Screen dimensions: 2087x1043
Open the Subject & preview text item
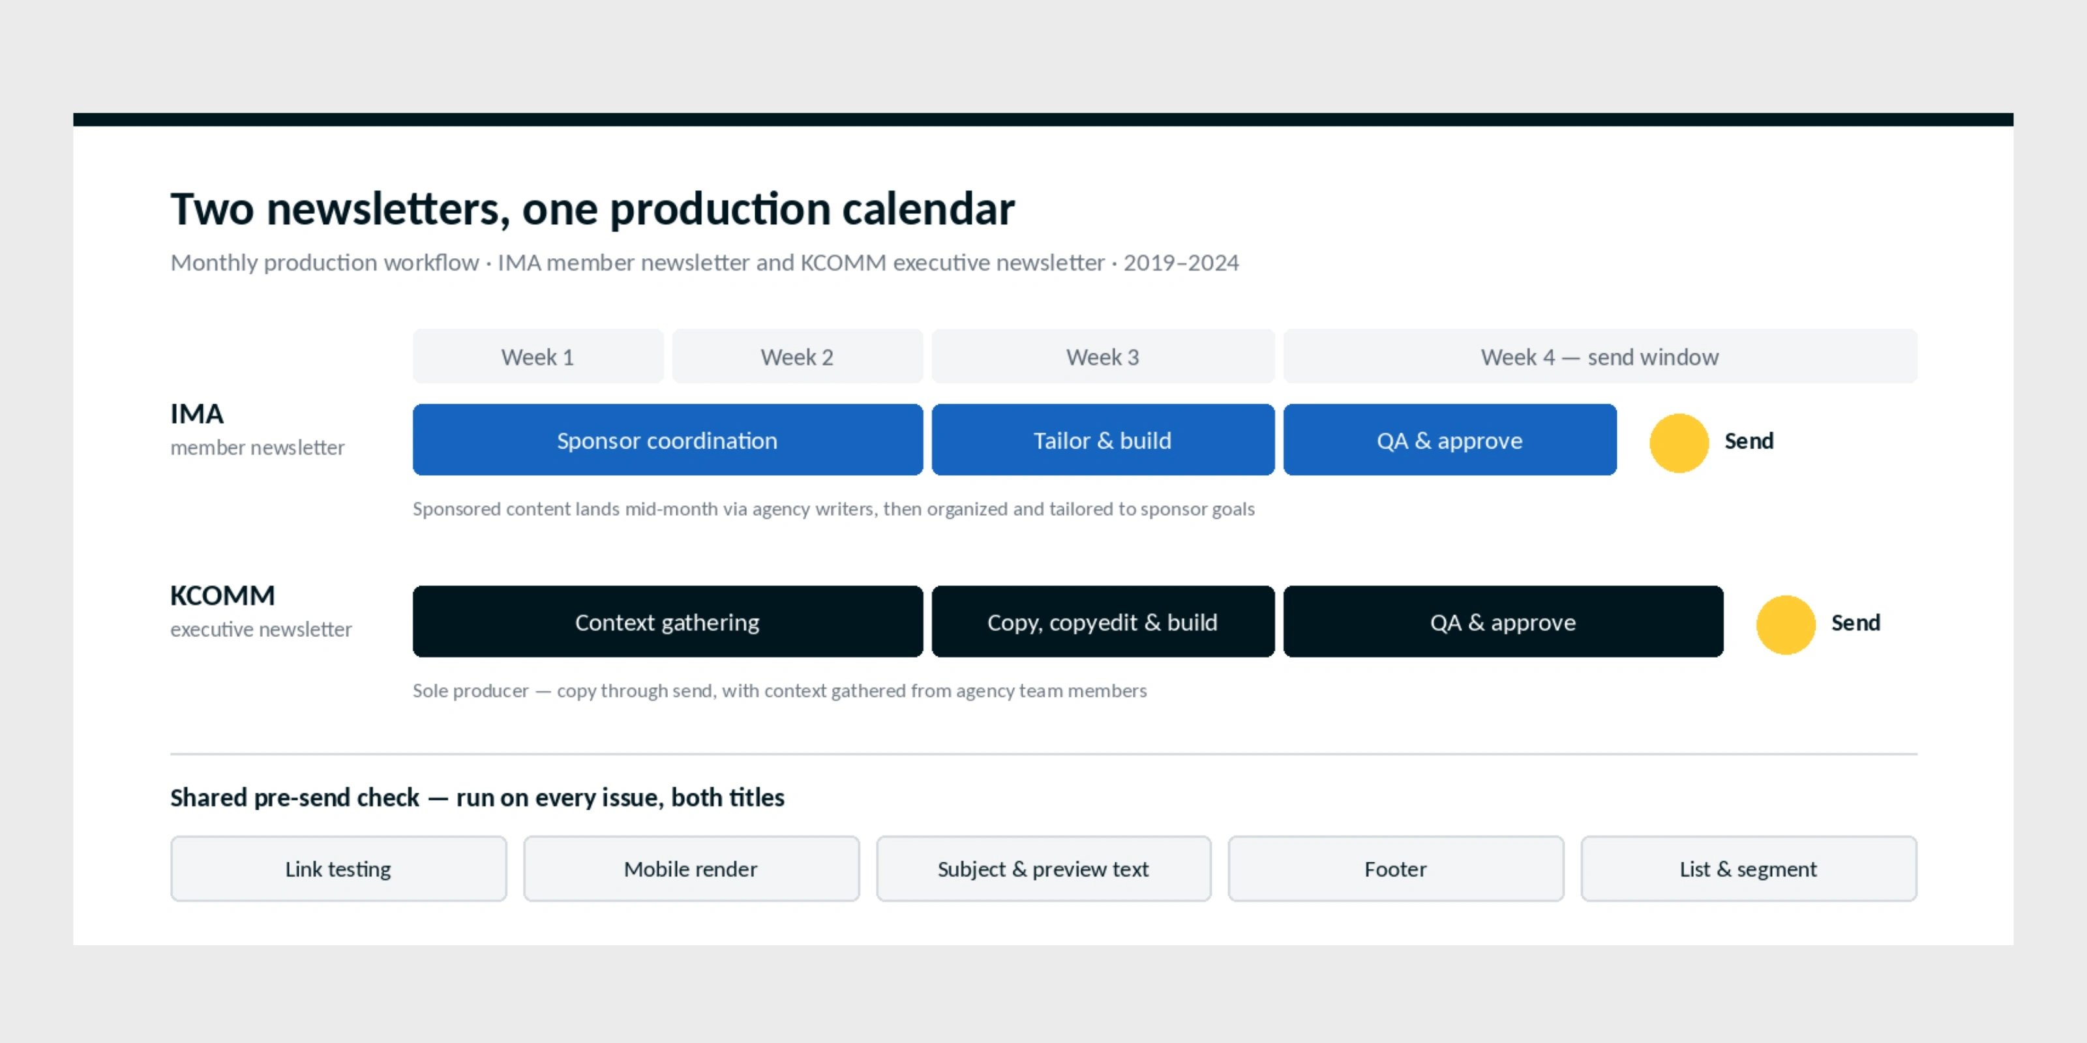click(1043, 868)
